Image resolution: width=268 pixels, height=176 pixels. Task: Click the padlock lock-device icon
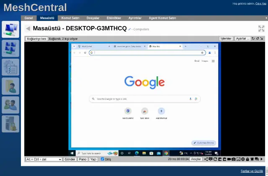(x=247, y=159)
